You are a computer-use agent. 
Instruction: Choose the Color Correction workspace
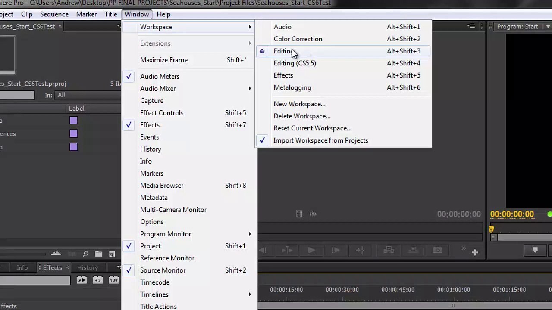pyautogui.click(x=343, y=39)
